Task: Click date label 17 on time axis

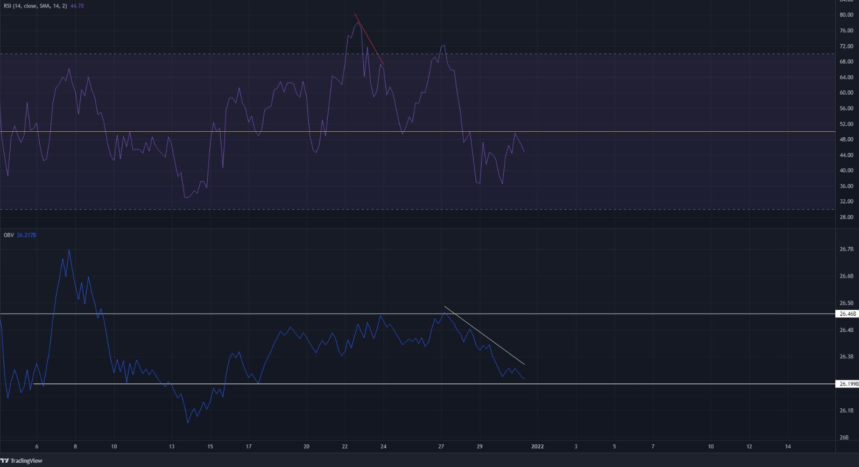Action: coord(249,446)
